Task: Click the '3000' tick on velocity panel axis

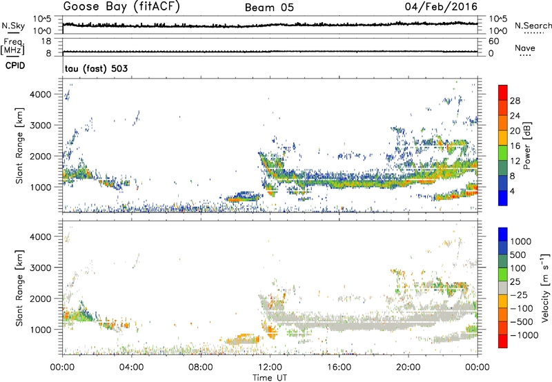Action: 40,268
